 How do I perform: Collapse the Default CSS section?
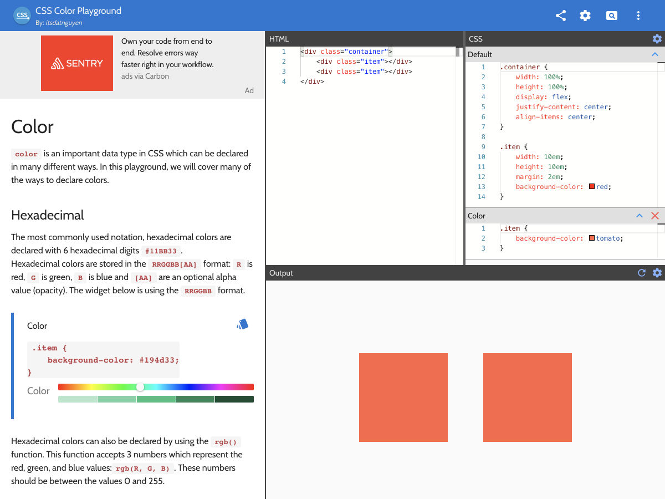point(655,54)
